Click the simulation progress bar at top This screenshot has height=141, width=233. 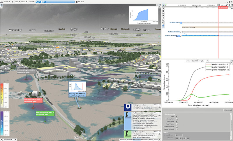(60, 2)
